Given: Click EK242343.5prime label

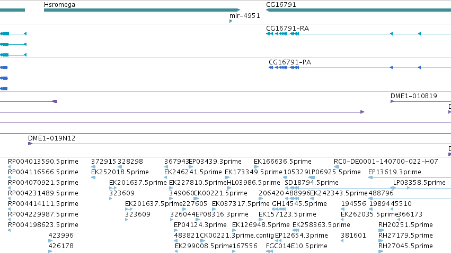Looking at the screenshot, I should [339, 193].
